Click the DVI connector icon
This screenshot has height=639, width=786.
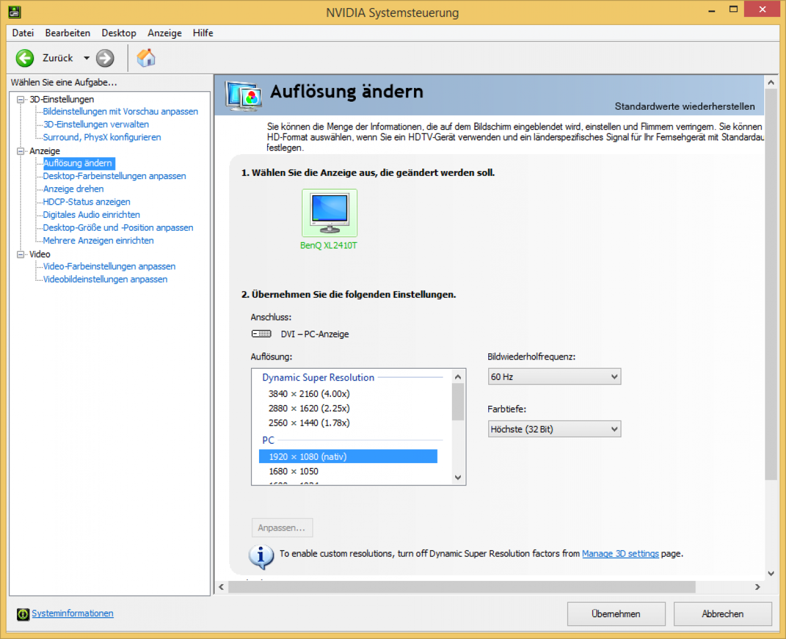coord(262,334)
